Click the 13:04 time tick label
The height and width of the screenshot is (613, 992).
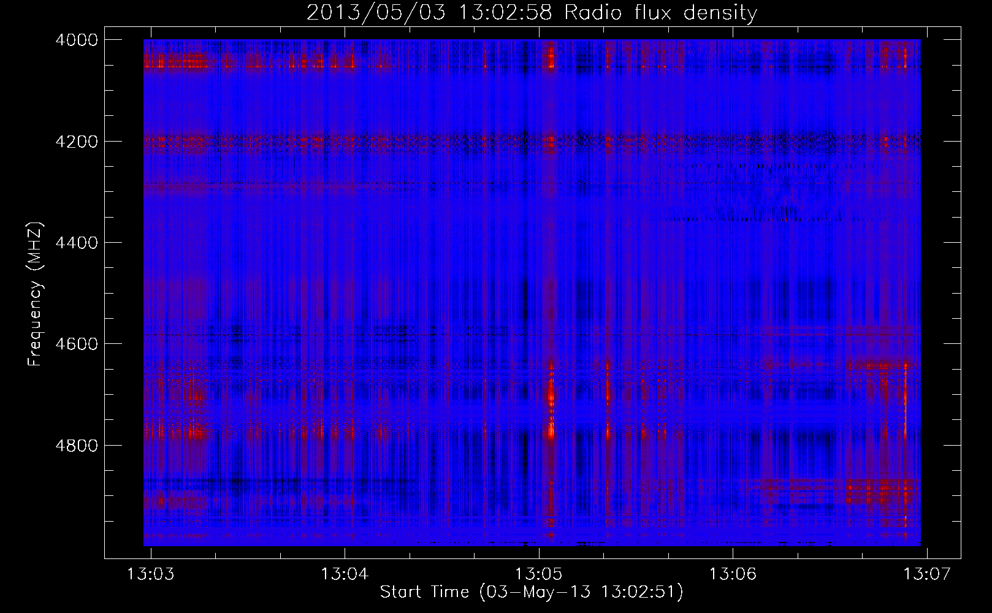[345, 574]
